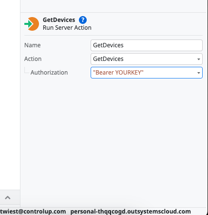208x215 pixels.
Task: Click the Action combo box showing GetDevices
Action: pos(147,59)
